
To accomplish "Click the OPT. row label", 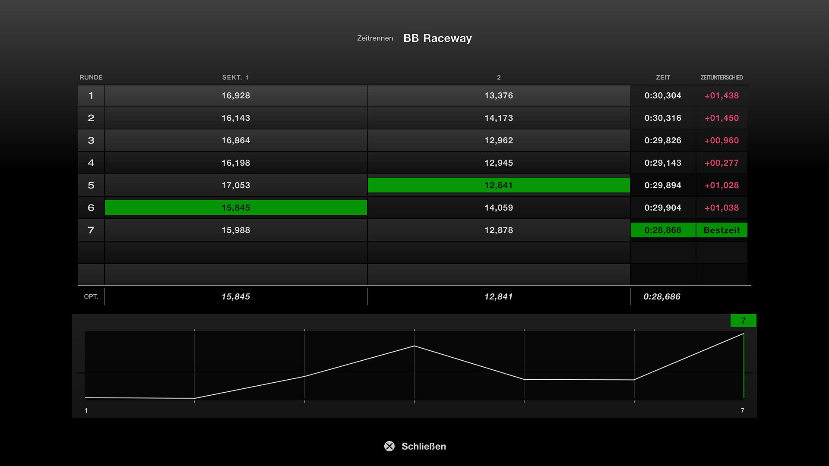I will (x=91, y=296).
